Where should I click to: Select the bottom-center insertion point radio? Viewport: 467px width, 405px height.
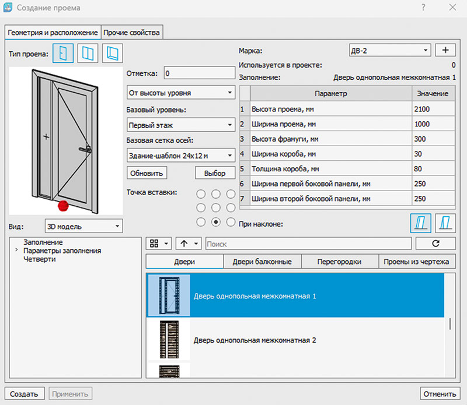pos(216,222)
